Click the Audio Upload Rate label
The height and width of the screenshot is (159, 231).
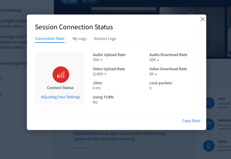pyautogui.click(x=109, y=55)
